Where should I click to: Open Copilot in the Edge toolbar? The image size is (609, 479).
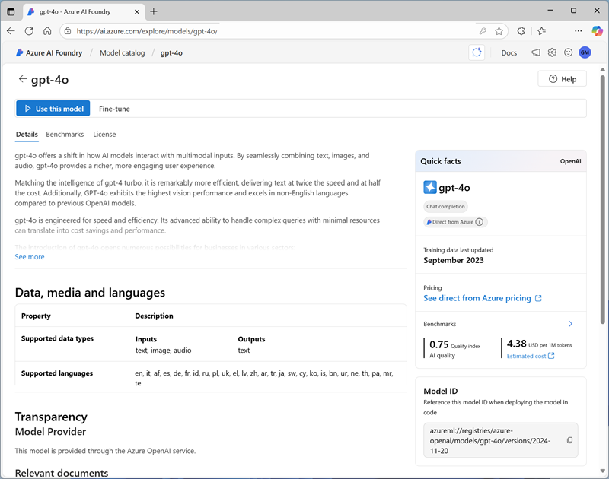(598, 31)
